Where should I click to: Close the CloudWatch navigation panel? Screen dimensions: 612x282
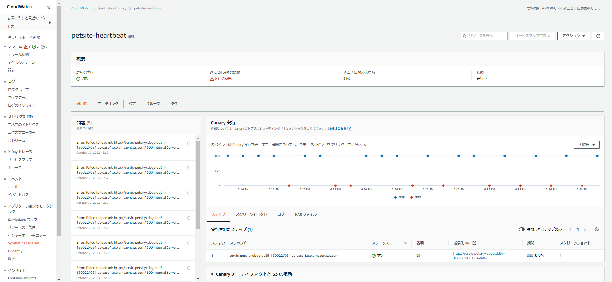pyautogui.click(x=49, y=8)
